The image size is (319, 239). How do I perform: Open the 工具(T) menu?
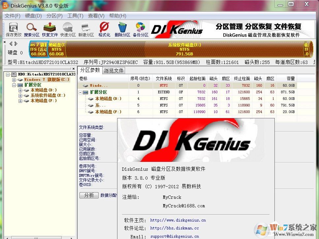click(x=75, y=15)
